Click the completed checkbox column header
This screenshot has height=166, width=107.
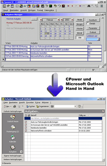29,115
